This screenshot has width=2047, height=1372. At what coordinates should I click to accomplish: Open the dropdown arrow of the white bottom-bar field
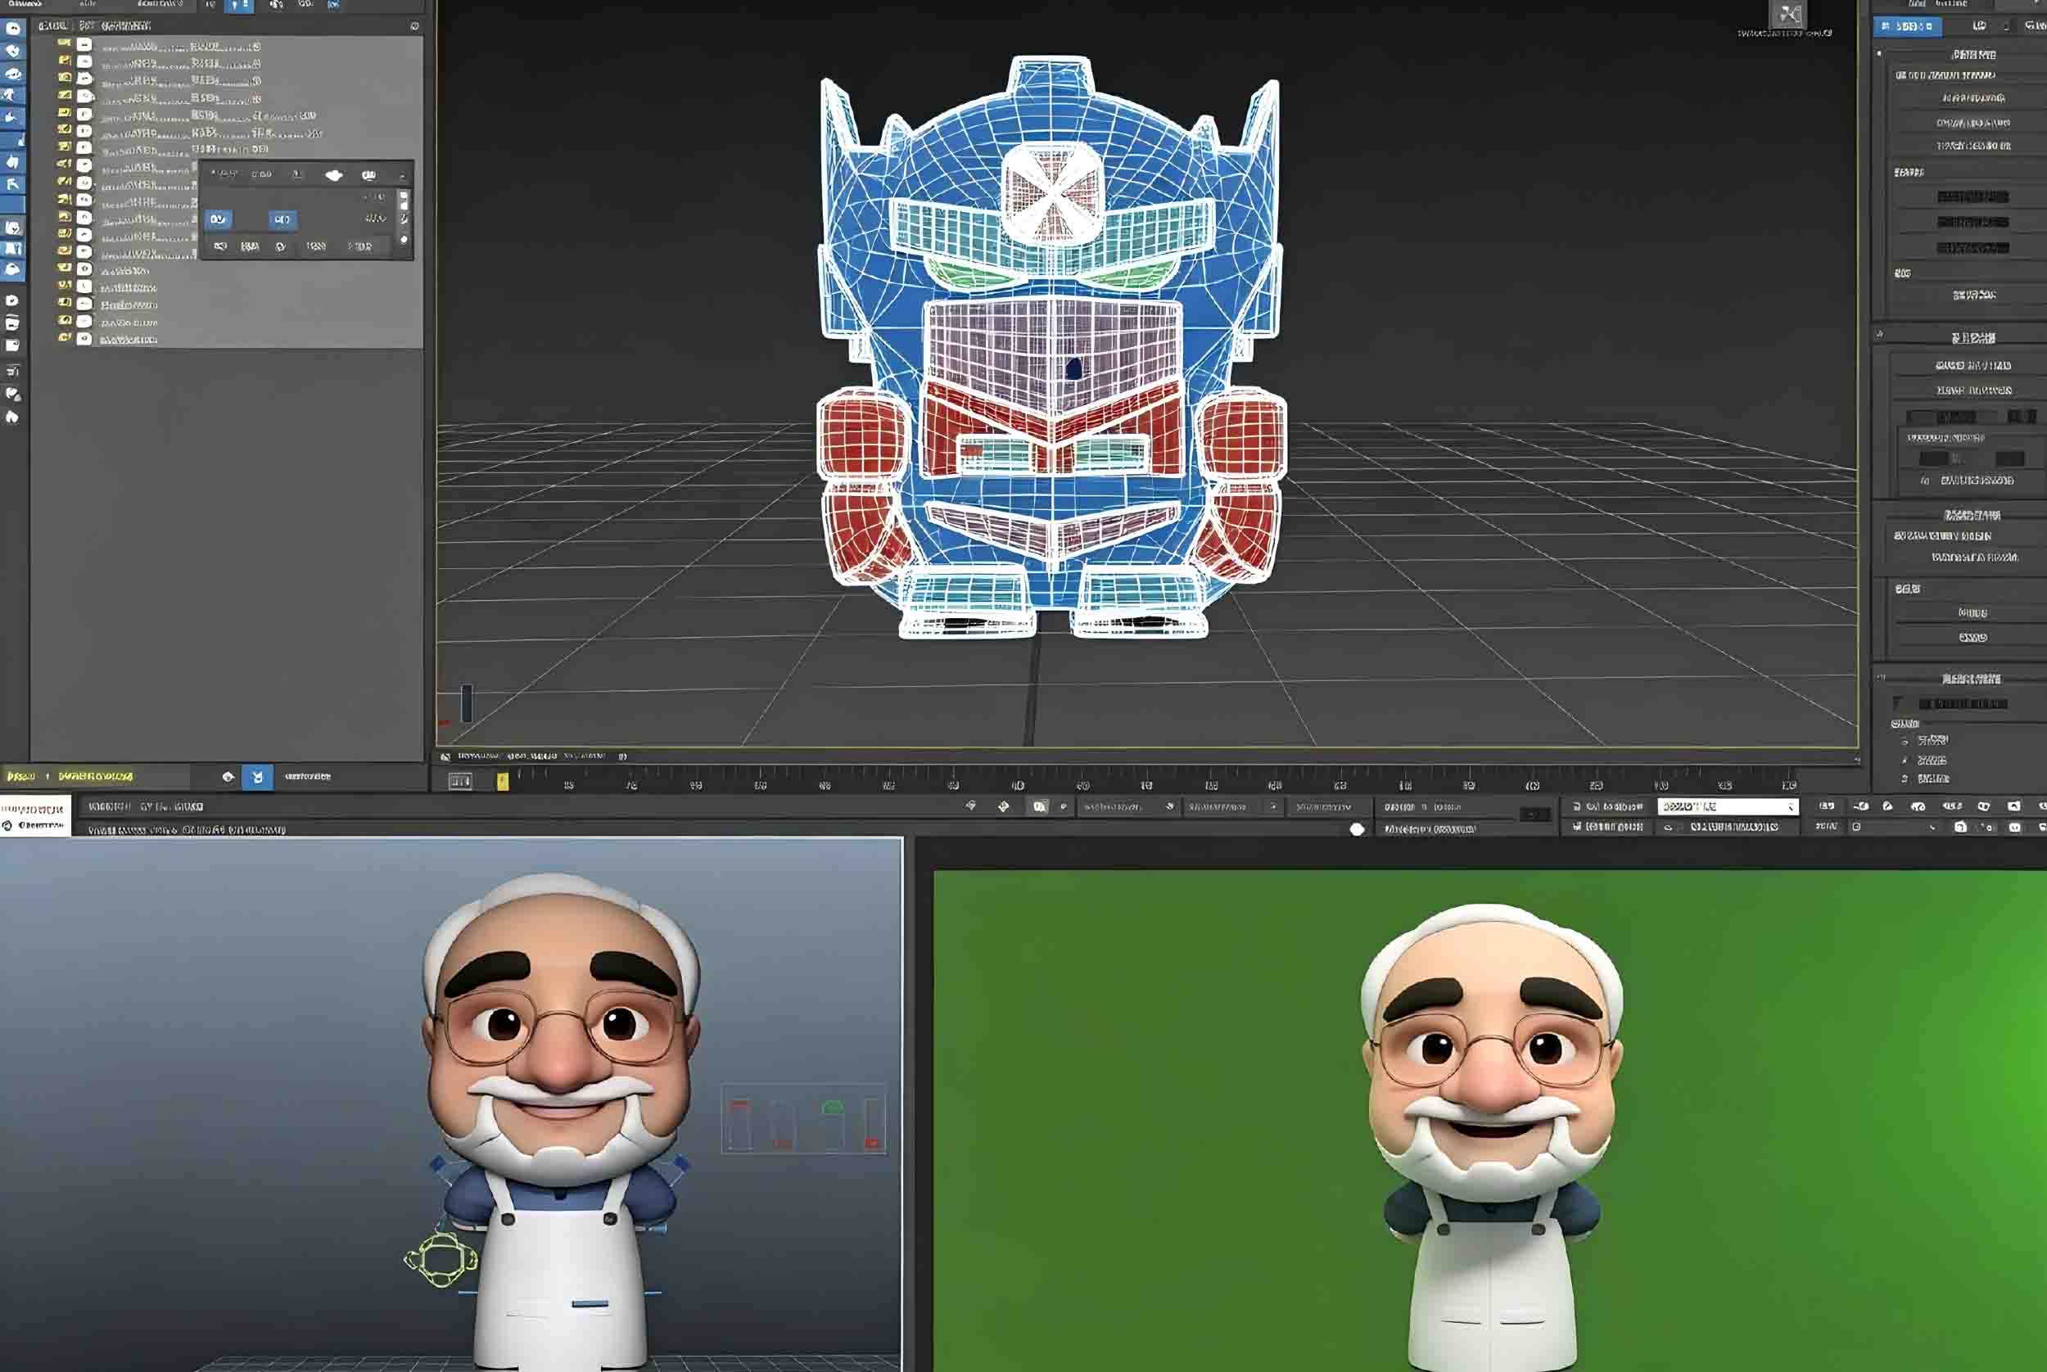1791,807
